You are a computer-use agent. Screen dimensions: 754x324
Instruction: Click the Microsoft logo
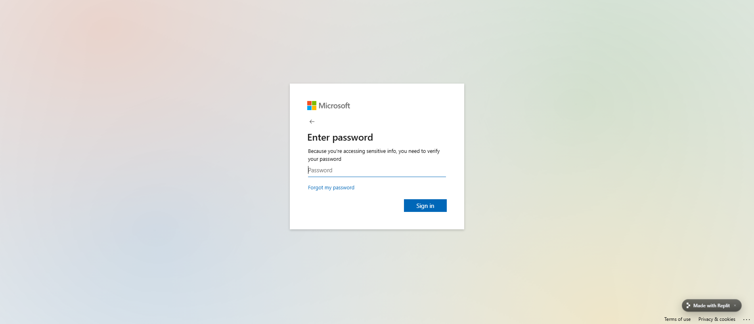(329, 106)
